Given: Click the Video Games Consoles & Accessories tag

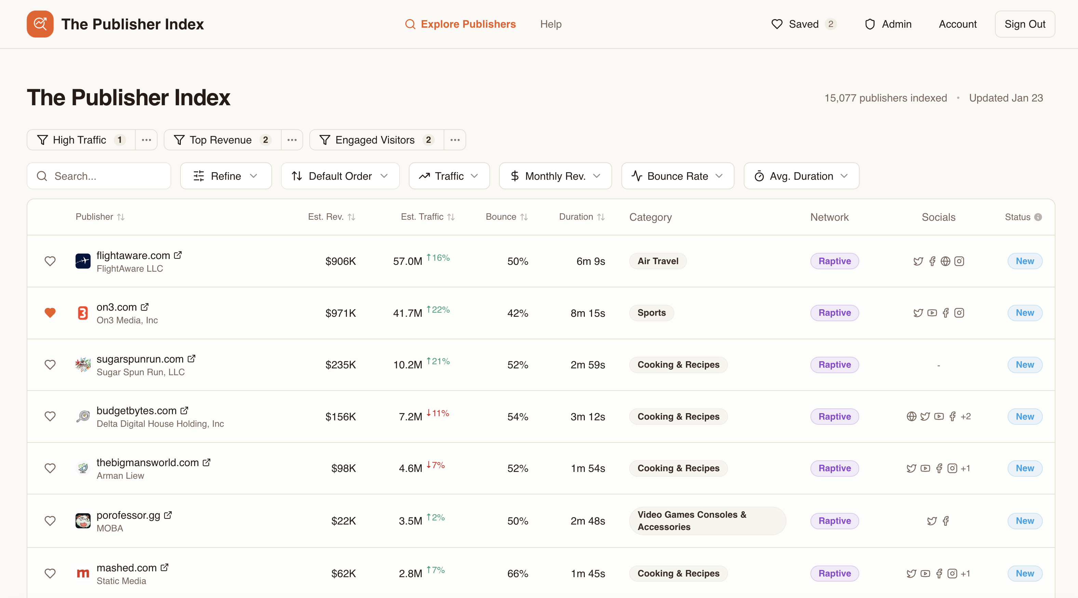Looking at the screenshot, I should point(707,520).
